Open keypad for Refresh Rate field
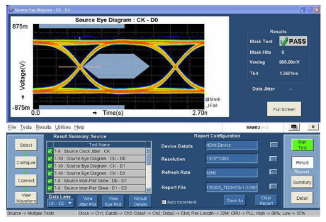This screenshot has height=222, width=326. coord(274,172)
